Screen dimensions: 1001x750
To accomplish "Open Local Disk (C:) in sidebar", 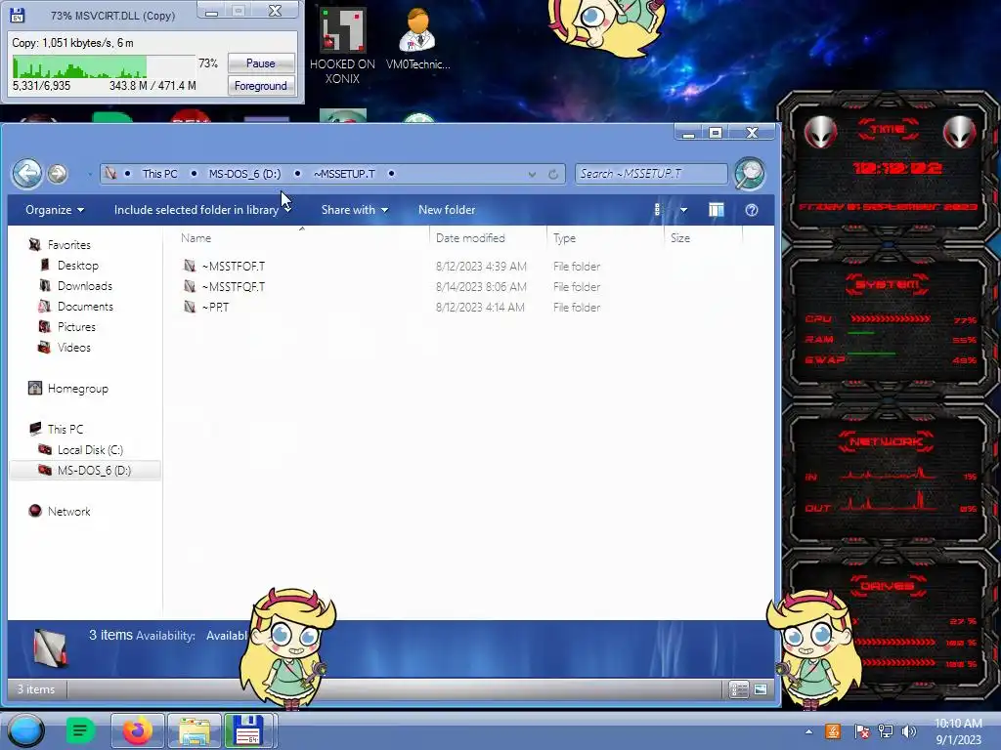I will coord(90,449).
